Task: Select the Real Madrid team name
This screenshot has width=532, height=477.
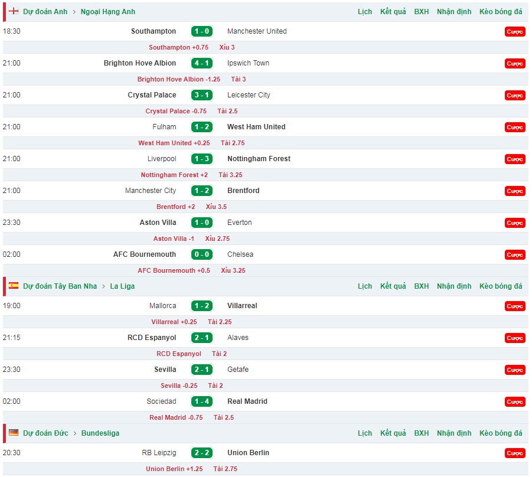Action: coord(247,401)
